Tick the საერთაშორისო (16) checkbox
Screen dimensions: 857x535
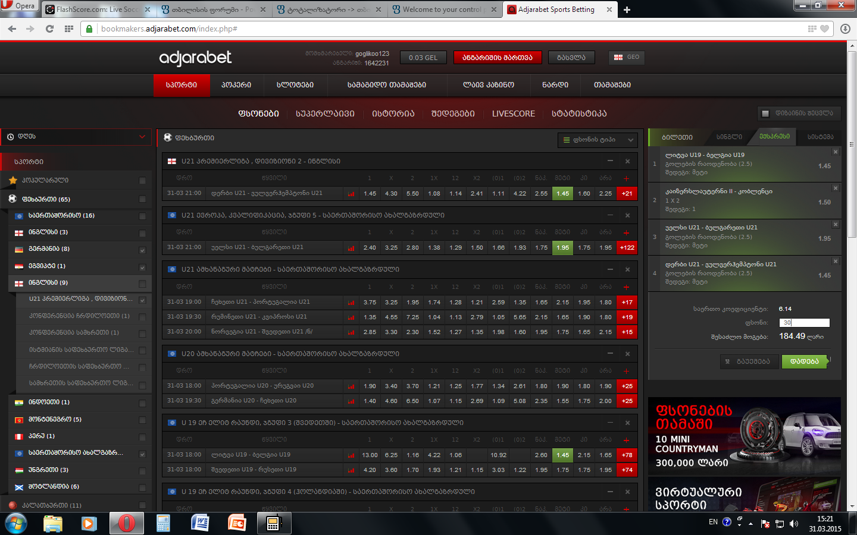142,216
